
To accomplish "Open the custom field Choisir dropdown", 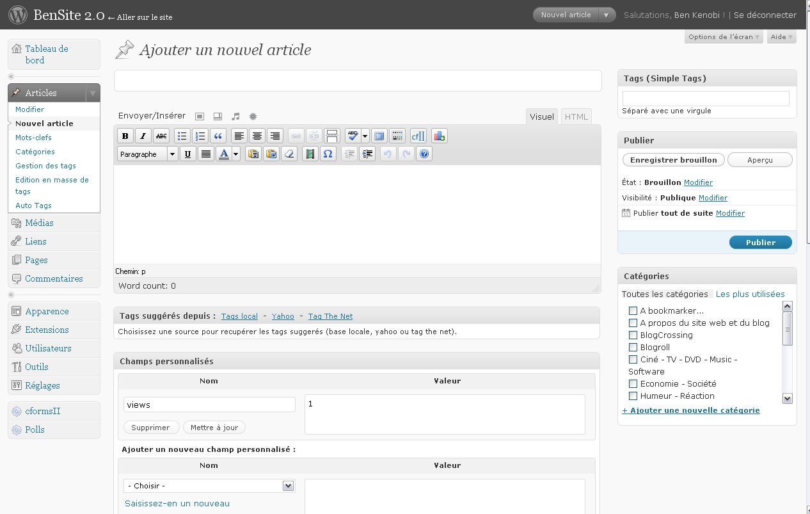I will [x=209, y=486].
